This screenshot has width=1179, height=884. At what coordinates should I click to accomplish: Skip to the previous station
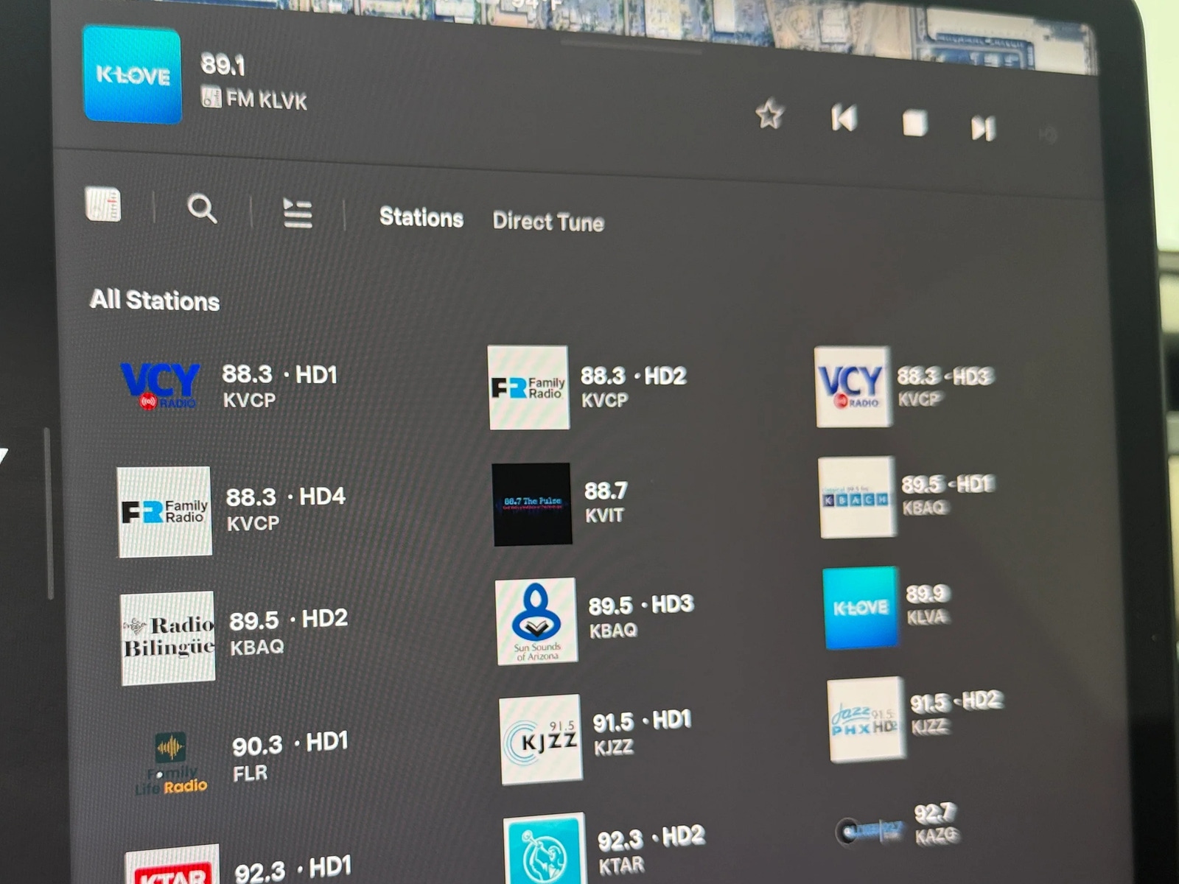[844, 118]
